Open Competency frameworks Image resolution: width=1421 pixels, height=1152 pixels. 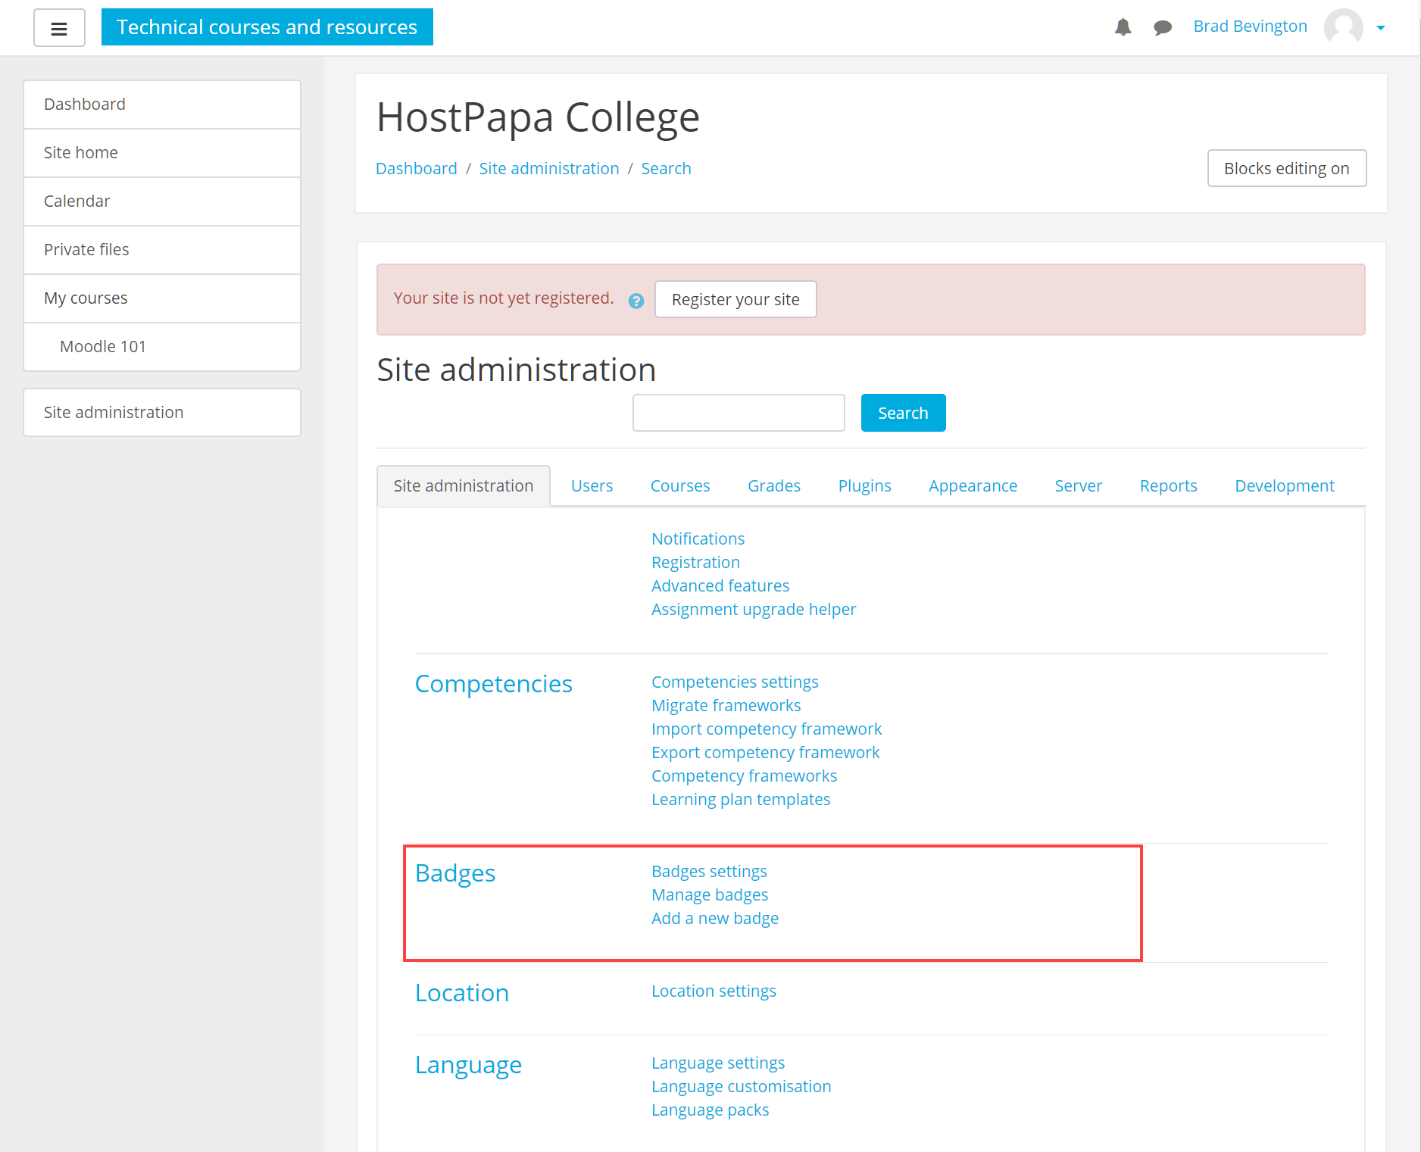[744, 776]
